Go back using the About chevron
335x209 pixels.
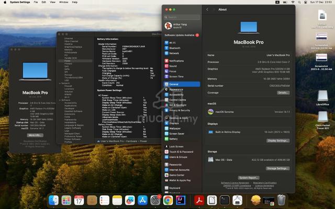(207, 9)
